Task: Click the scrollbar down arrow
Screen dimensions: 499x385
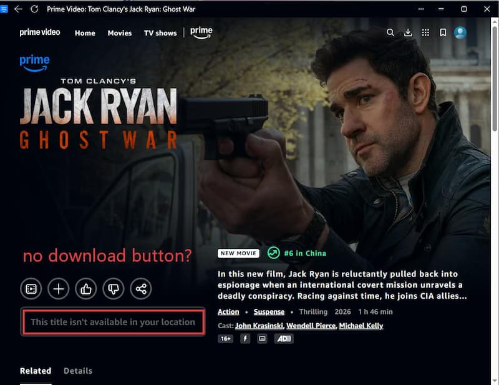Action: click(x=495, y=380)
